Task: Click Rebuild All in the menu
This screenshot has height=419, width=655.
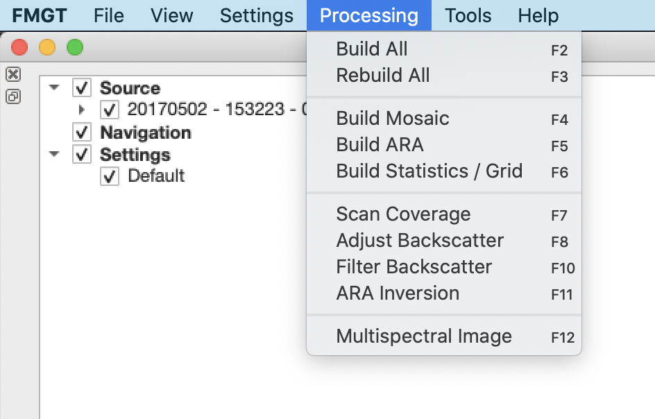Action: click(383, 76)
